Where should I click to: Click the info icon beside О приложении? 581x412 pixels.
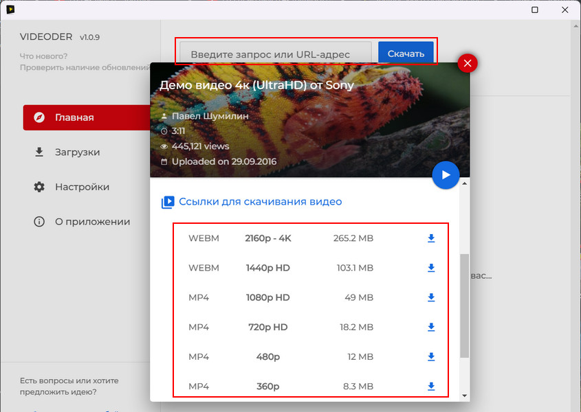39,221
